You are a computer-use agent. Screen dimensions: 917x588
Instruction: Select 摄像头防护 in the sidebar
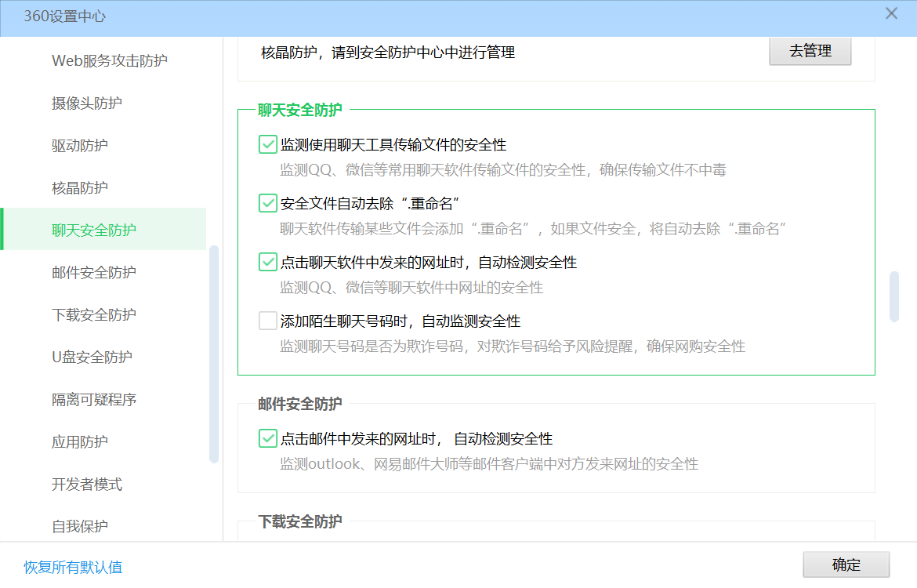[86, 103]
